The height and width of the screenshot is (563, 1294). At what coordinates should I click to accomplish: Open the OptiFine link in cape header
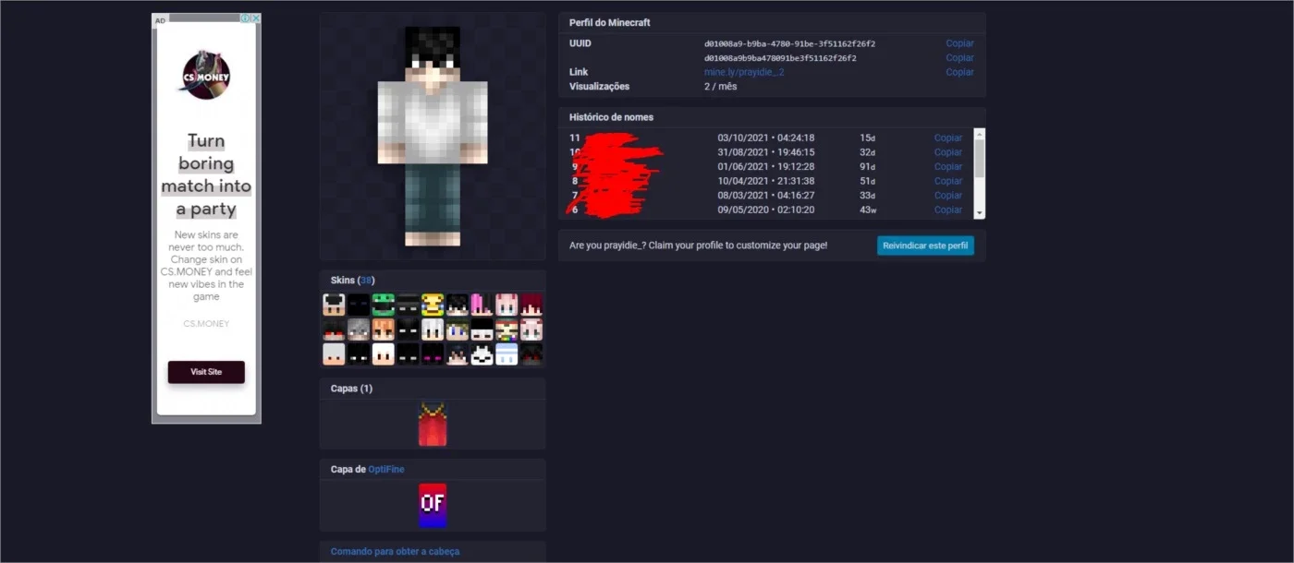pos(386,470)
